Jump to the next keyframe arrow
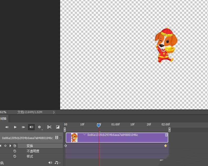Image resolution: width=208 pixels, height=166 pixels. coord(10,146)
